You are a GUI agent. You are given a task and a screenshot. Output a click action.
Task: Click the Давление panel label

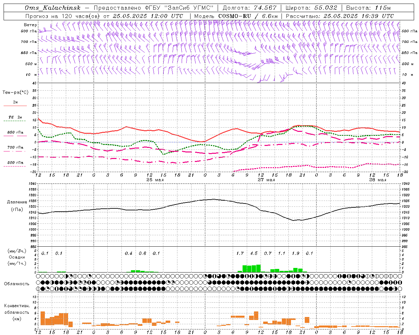pyautogui.click(x=17, y=202)
